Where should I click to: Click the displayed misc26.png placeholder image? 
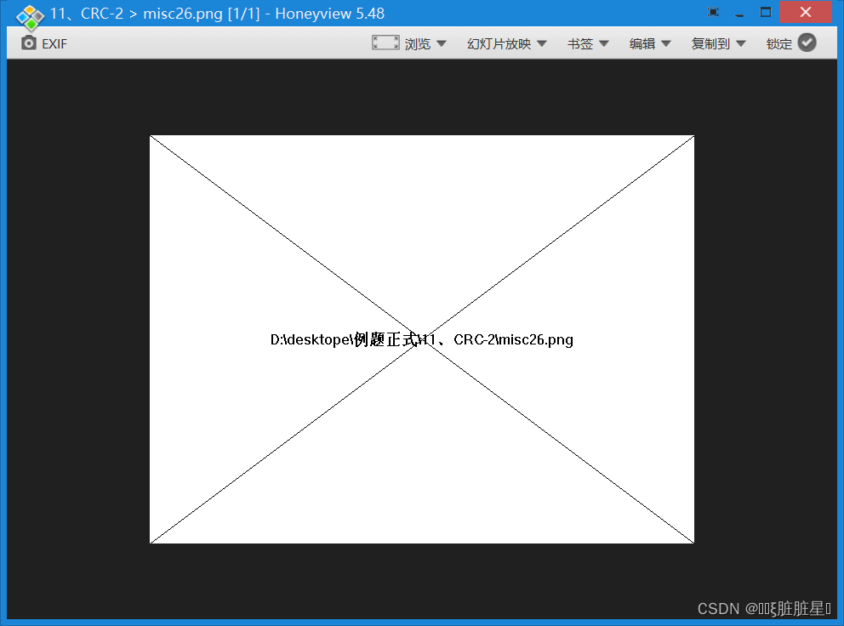(x=421, y=339)
